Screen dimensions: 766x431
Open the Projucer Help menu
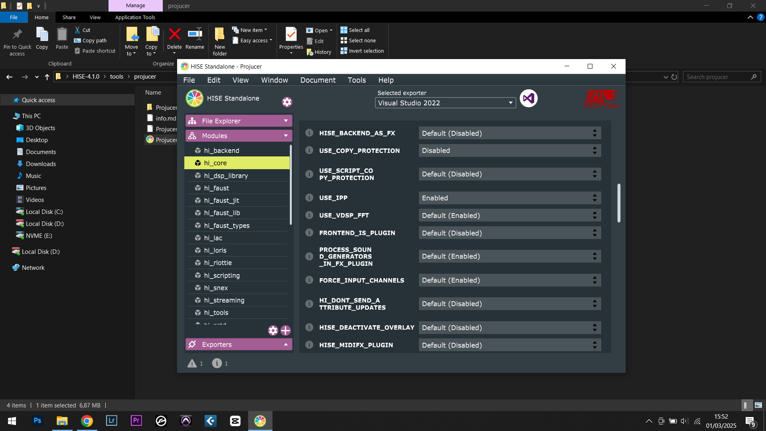click(386, 80)
